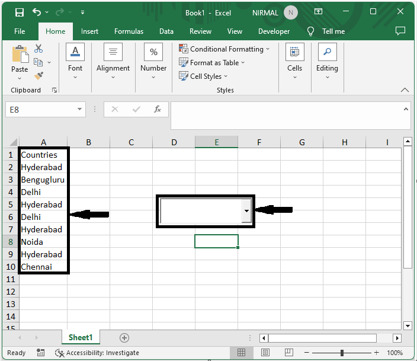Click the Name Box showing E8
Image resolution: width=417 pixels, height=361 pixels.
point(40,110)
